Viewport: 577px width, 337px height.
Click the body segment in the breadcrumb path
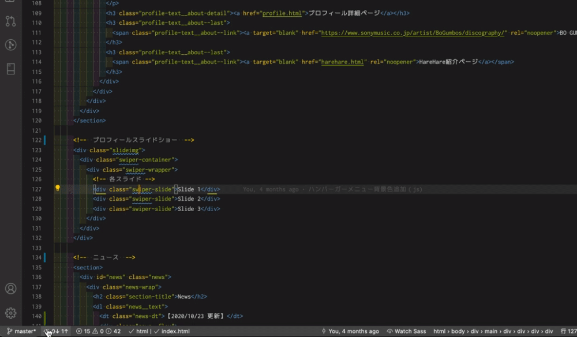[458, 331]
